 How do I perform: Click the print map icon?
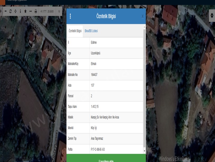(x=35, y=12)
